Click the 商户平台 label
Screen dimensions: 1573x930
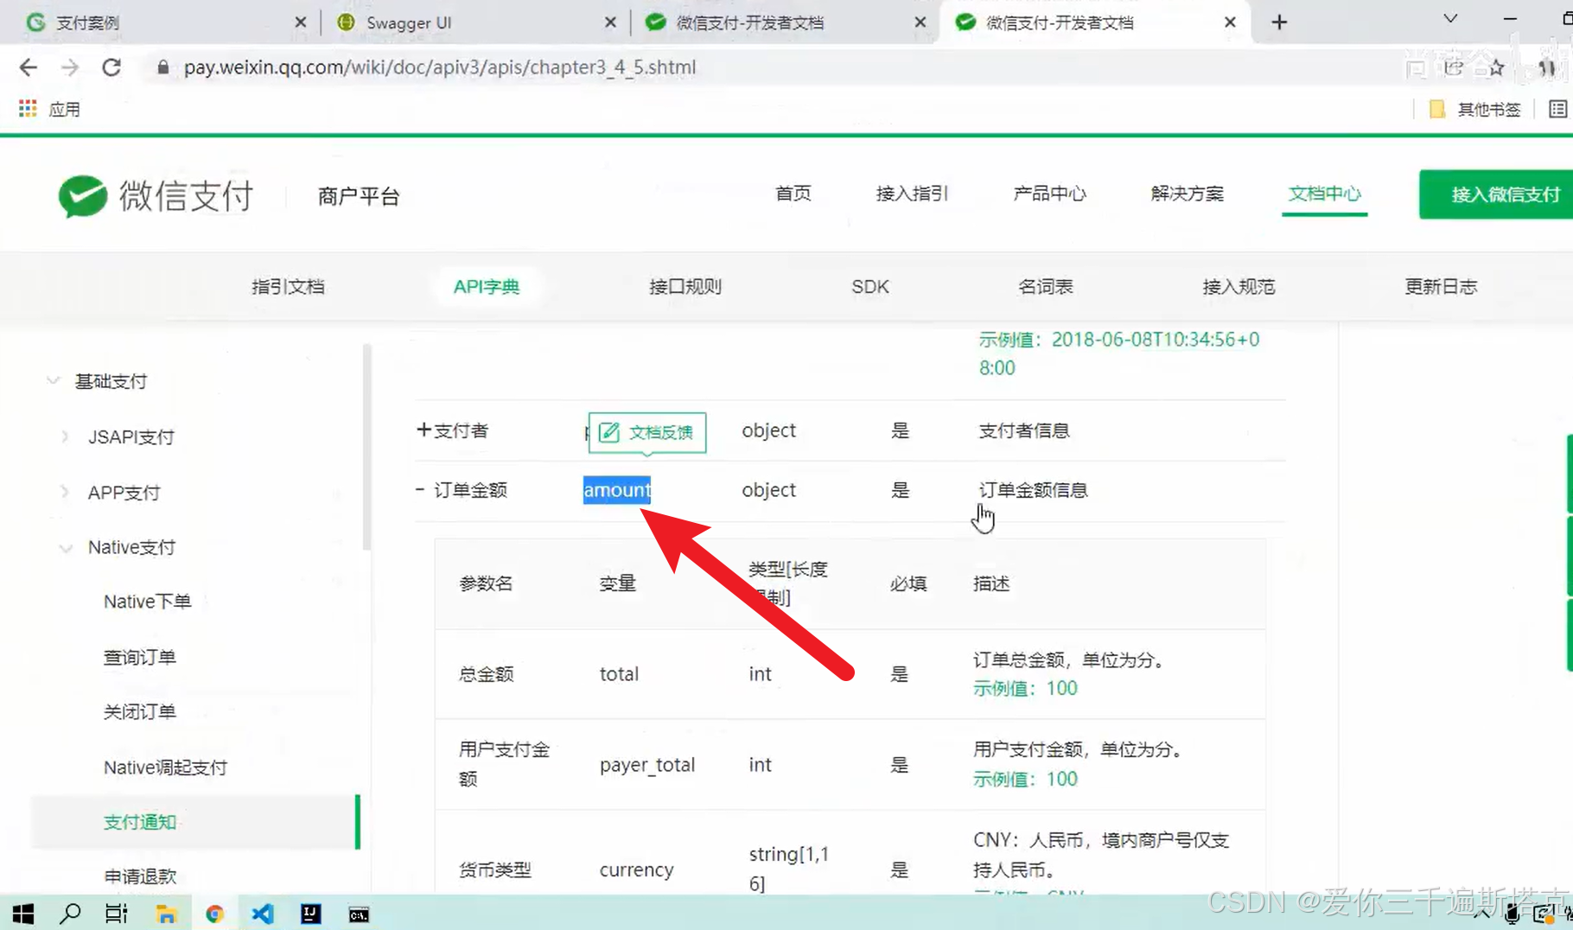pos(359,197)
